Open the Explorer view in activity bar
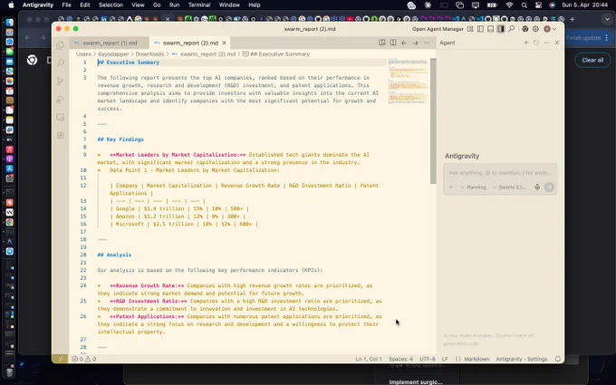The height and width of the screenshot is (385, 616). (x=60, y=45)
